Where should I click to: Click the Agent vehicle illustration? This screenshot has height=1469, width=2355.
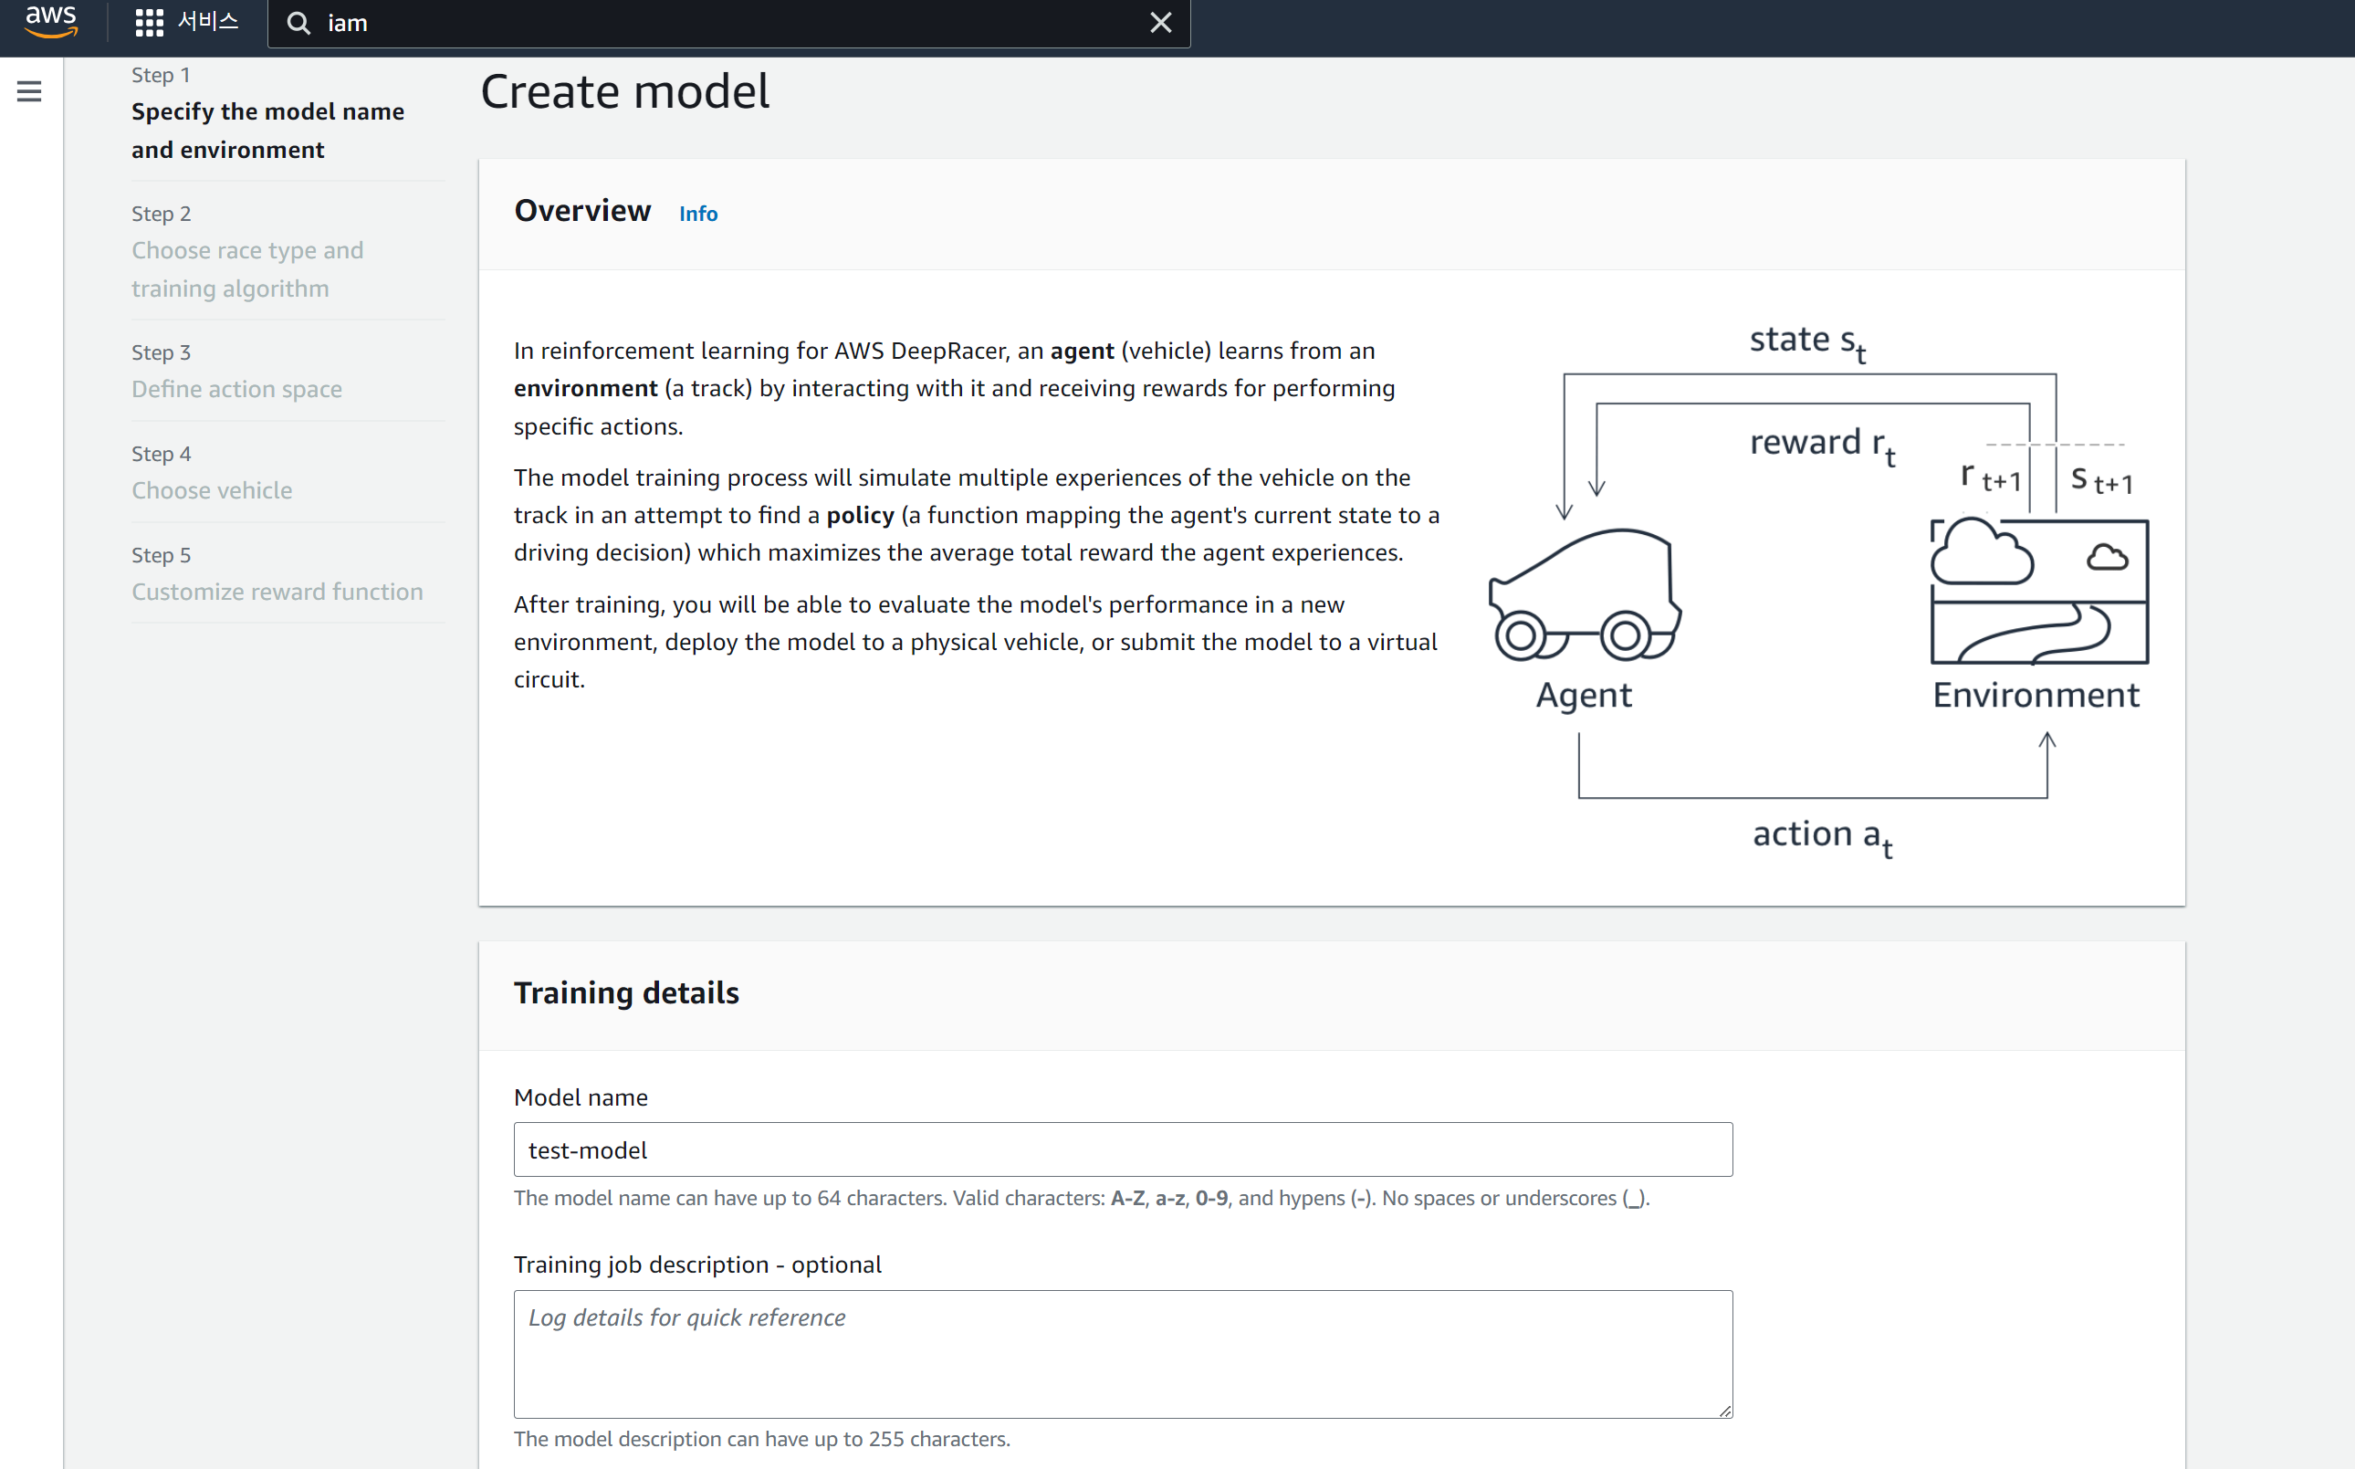point(1585,594)
